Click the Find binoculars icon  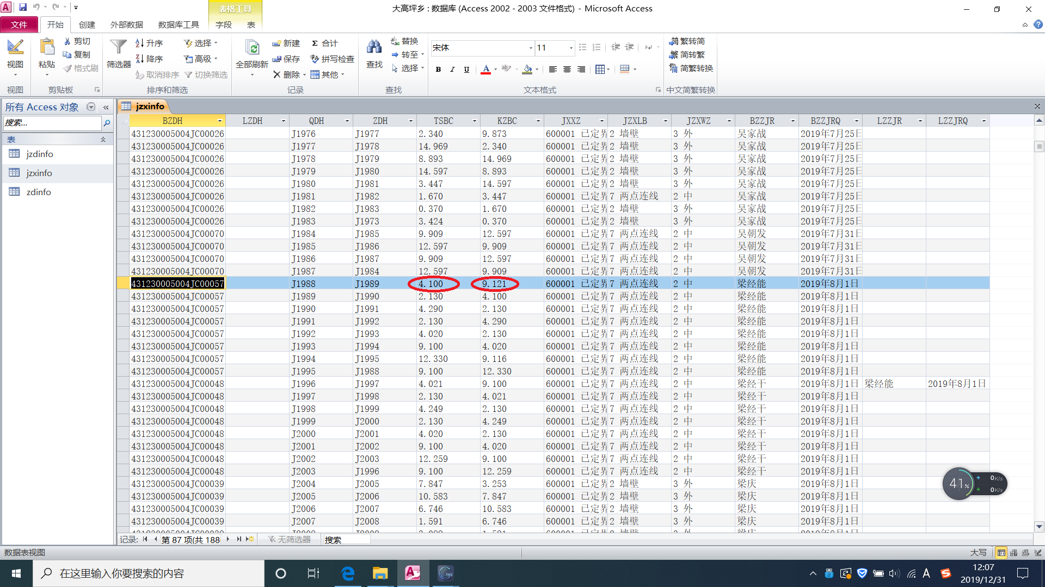374,48
